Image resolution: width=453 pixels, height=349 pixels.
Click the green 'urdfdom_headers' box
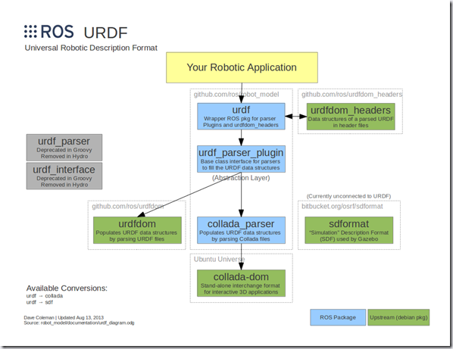[351, 117]
